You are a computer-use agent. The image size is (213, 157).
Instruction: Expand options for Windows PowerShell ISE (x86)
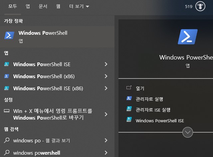click(106, 88)
